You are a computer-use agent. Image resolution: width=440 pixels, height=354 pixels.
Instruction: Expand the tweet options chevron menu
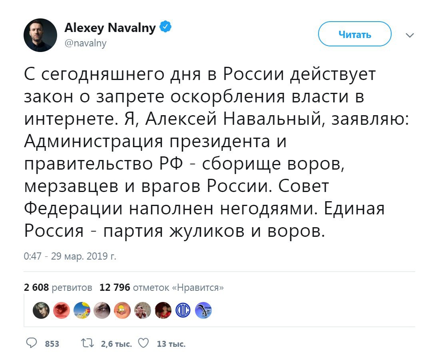(410, 35)
